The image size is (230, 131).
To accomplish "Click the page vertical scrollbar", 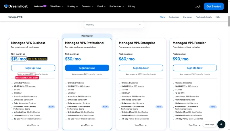I will pos(229,21).
